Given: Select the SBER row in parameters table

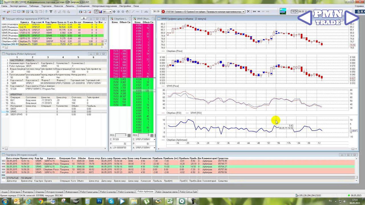Looking at the screenshot, I should [x=53, y=44].
